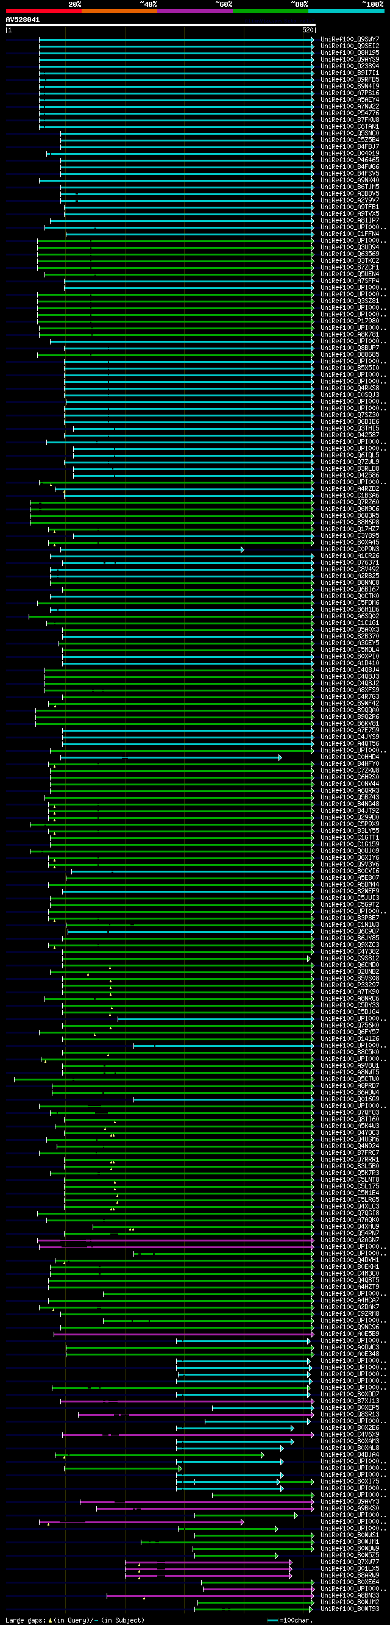This screenshot has width=390, height=1625.
Task: Open UniRef100_Q8SR13 hit
Action: click(350, 1415)
